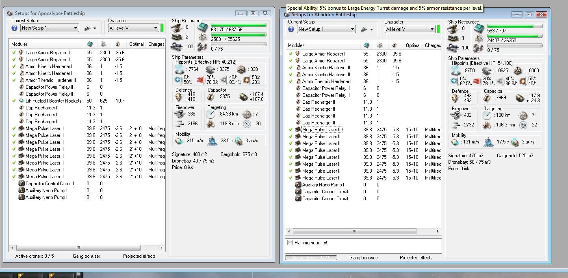Screen dimensions: 568x278
Task: Toggle active checkmark for Armor Thermic Hardener II in Apocalypse
Action: [14, 80]
